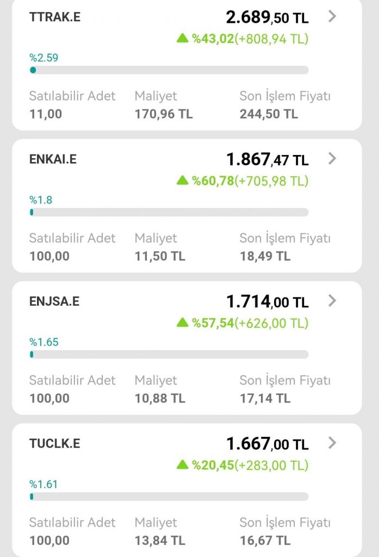Viewport: 379px width, 557px height.
Task: Tap TUCLK.E Satılabilir Adet 100,00 value
Action: (49, 541)
